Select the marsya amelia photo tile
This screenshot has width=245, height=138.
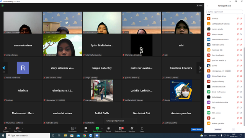[102, 90]
